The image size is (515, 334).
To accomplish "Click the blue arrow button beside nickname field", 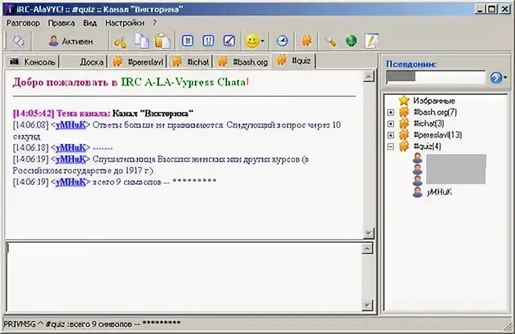I will click(496, 78).
